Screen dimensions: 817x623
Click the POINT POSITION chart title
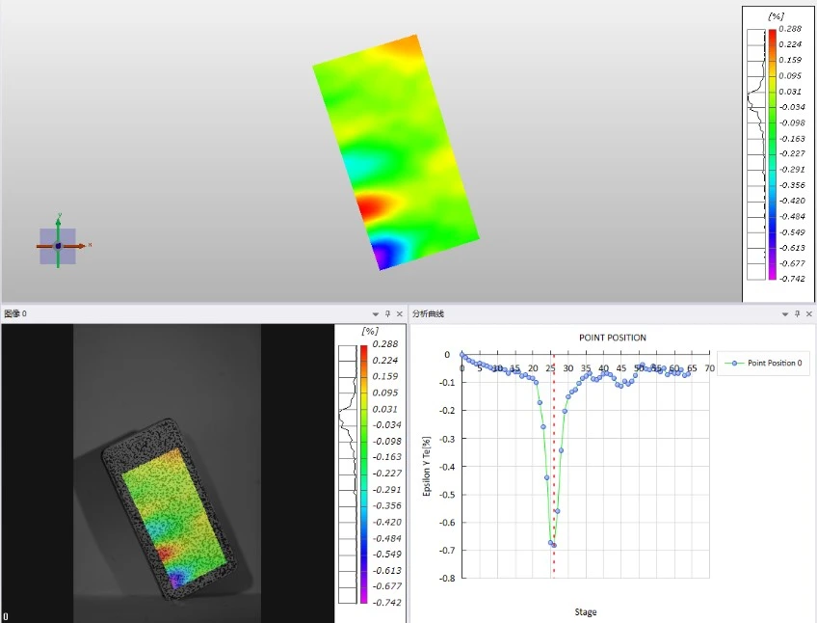[612, 338]
